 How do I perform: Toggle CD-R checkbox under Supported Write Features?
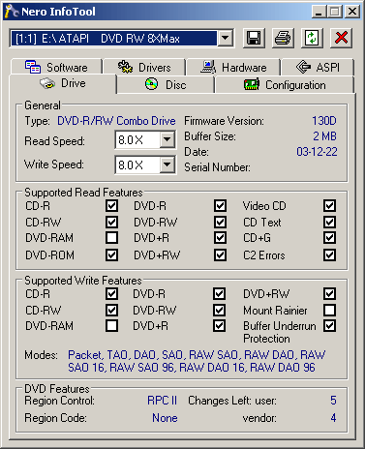[111, 294]
